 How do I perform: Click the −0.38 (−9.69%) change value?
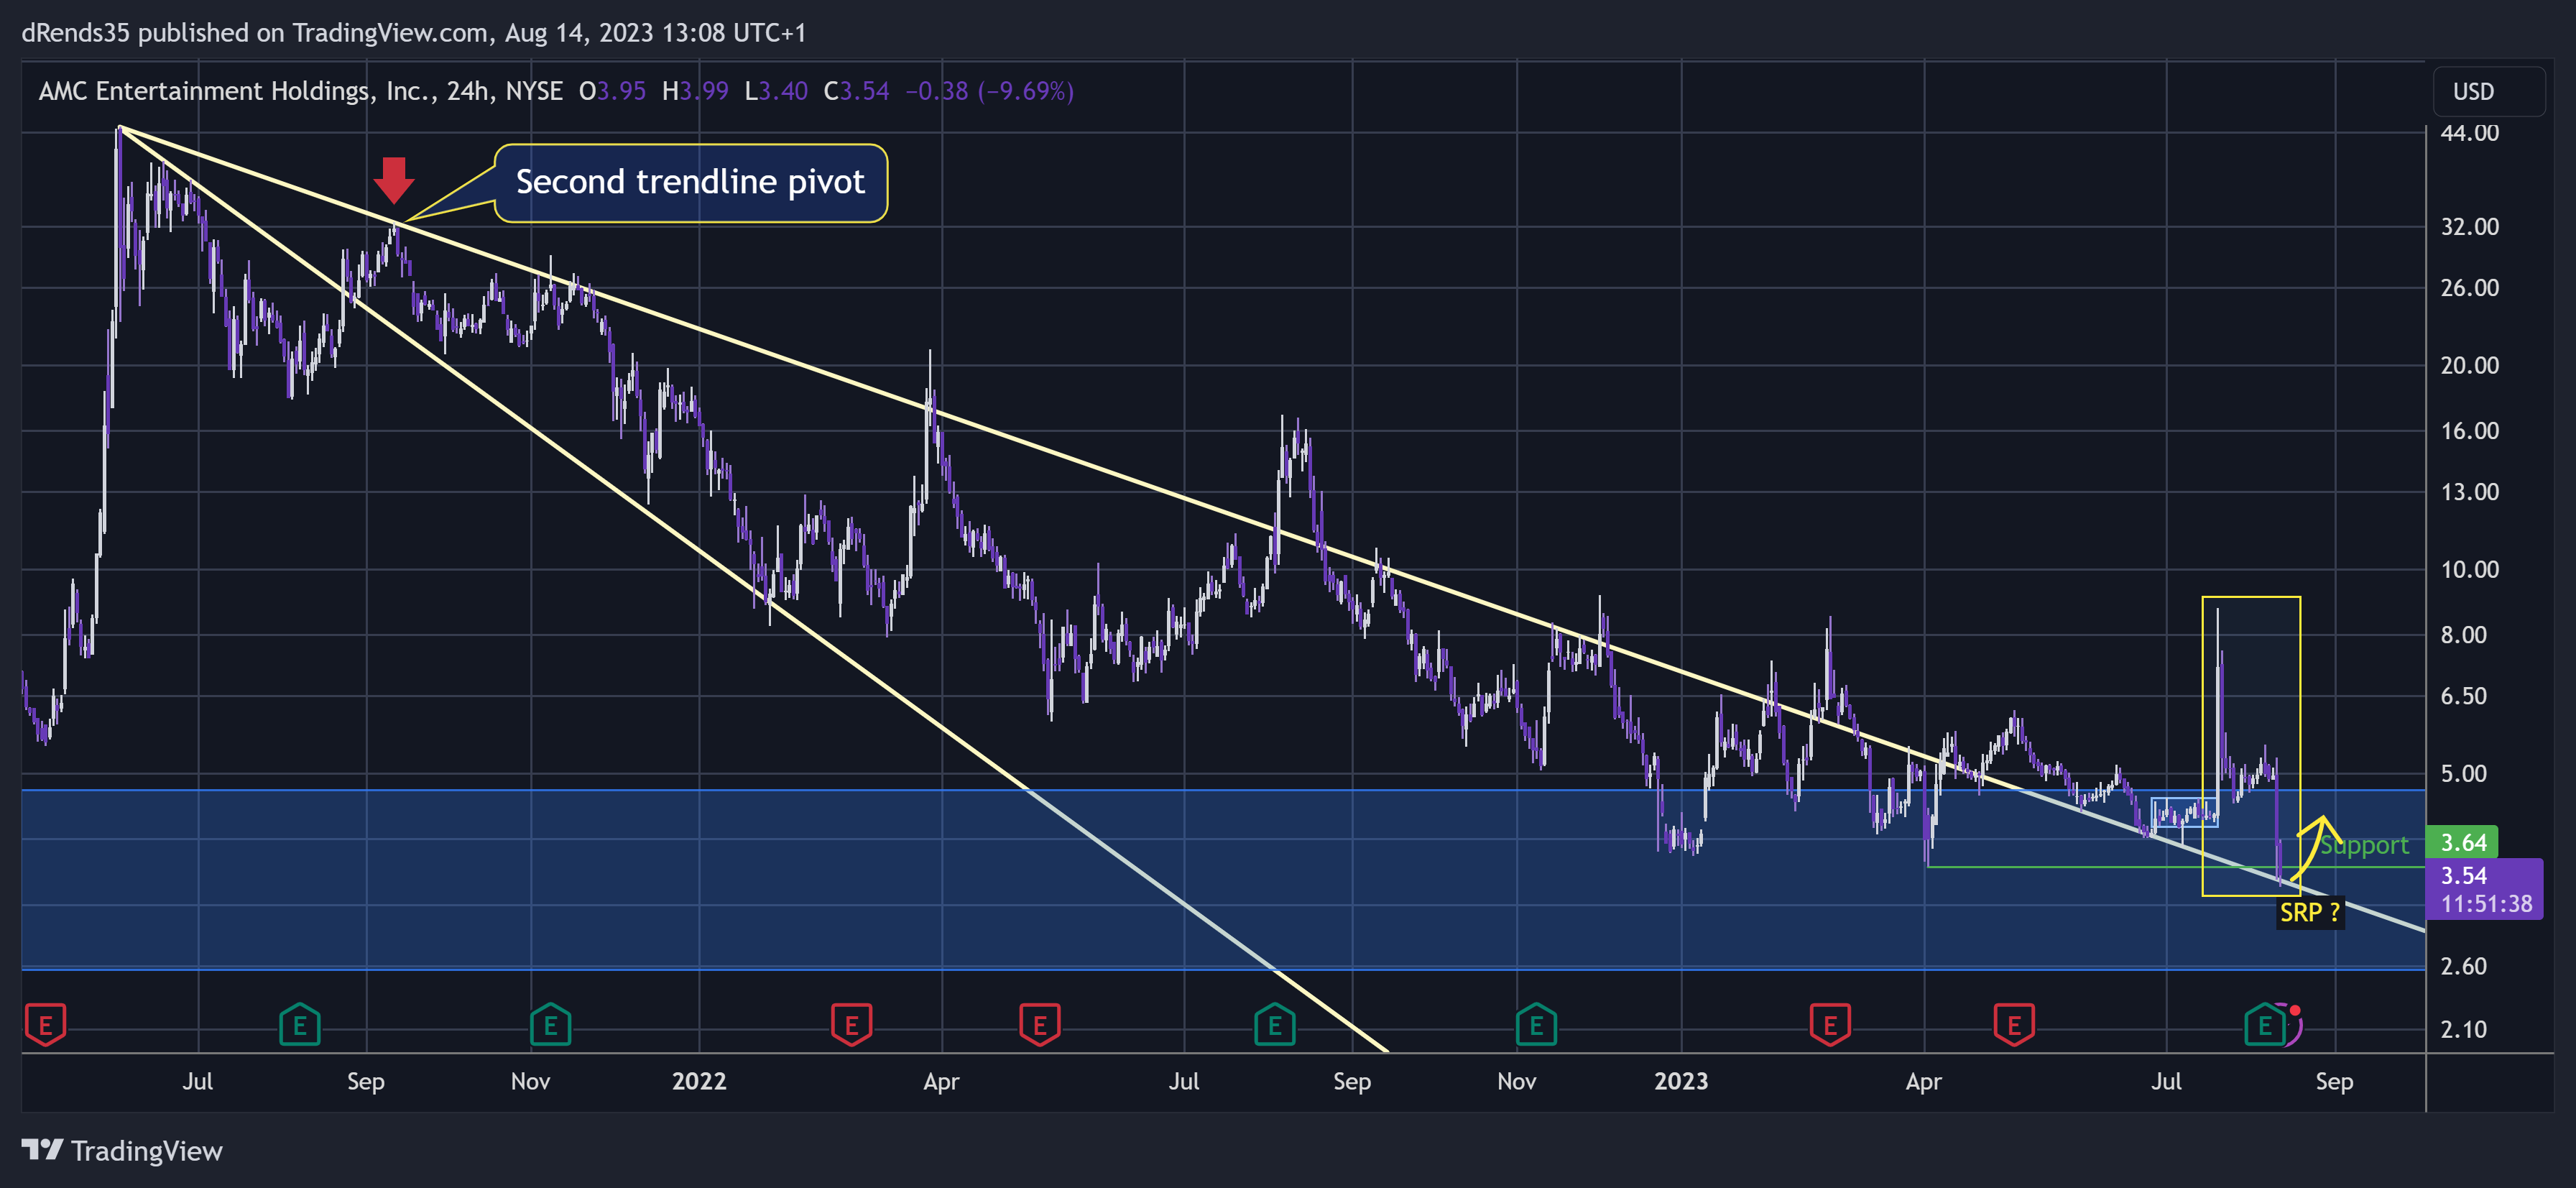[x=989, y=91]
